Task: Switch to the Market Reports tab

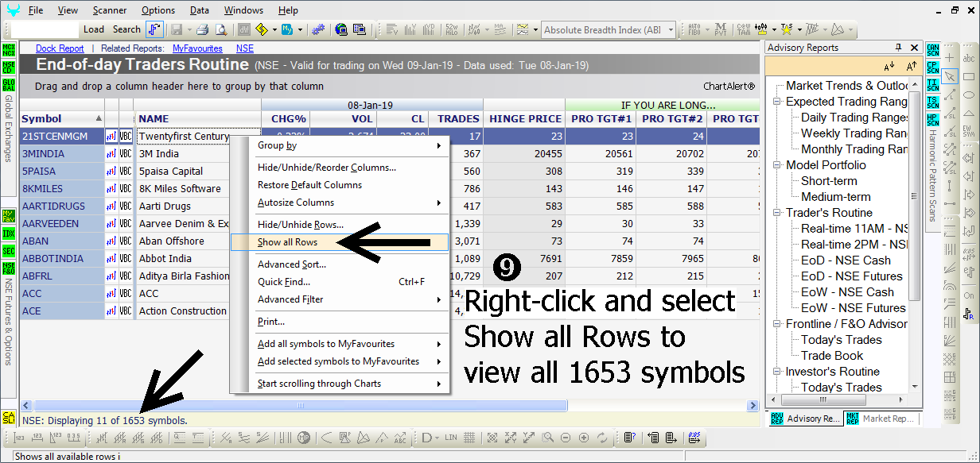Action: 880,419
